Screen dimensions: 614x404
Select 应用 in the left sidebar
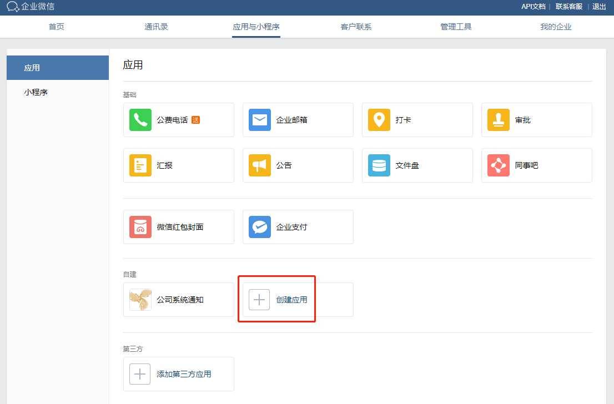click(58, 68)
